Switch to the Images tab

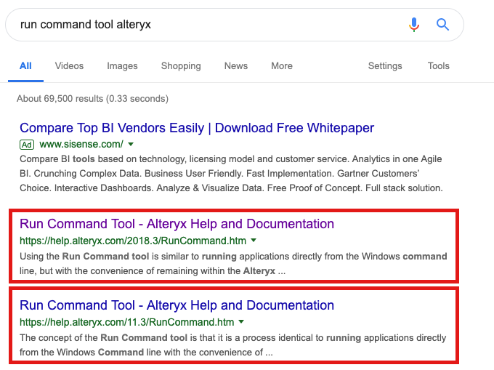pyautogui.click(x=122, y=66)
